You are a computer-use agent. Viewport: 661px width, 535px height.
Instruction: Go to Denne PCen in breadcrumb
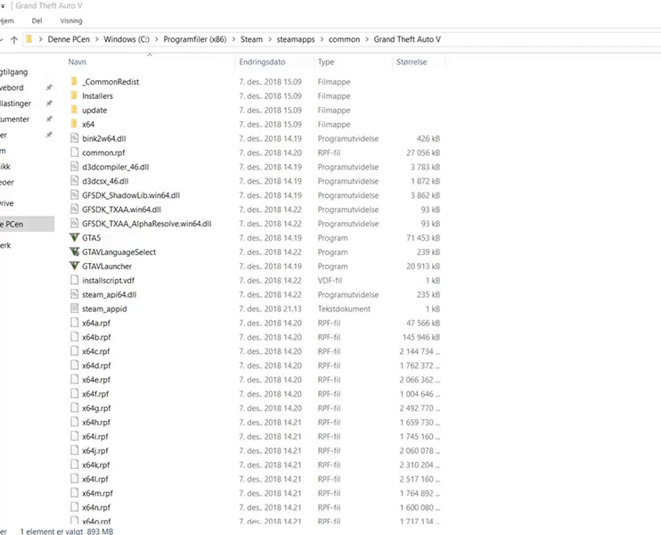pyautogui.click(x=69, y=39)
